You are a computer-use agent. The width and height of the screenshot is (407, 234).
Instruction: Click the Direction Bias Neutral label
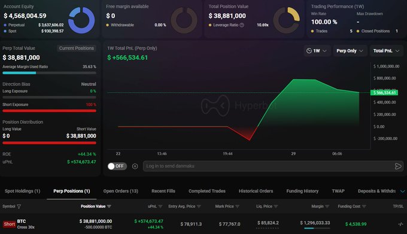pyautogui.click(x=89, y=84)
